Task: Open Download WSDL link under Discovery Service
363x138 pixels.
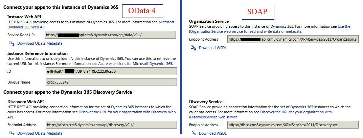Action: pyautogui.click(x=212, y=133)
